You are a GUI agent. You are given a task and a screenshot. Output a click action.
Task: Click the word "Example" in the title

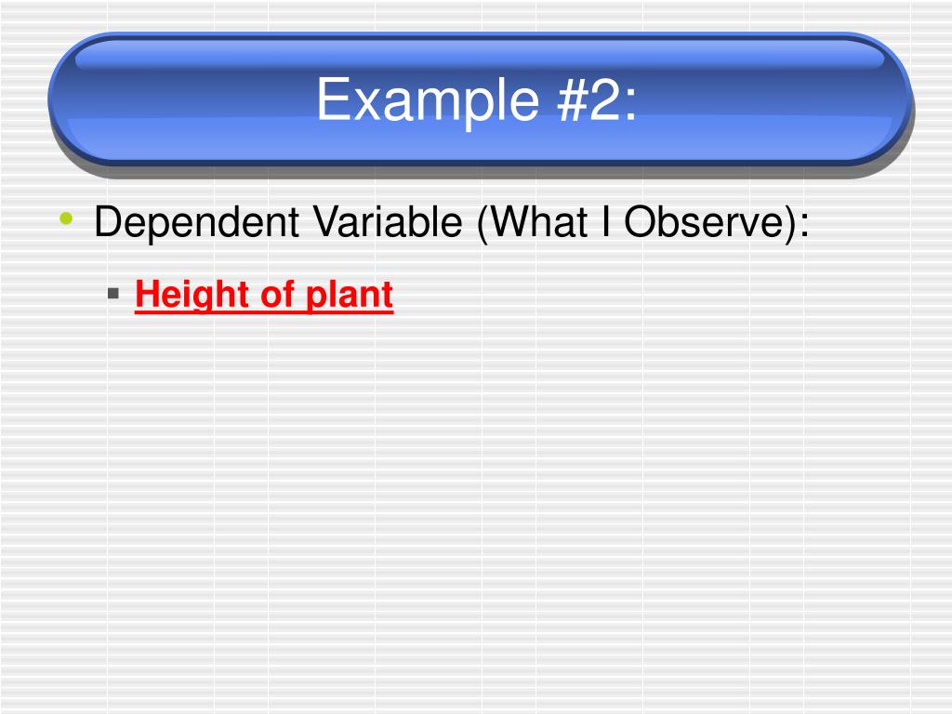[428, 99]
